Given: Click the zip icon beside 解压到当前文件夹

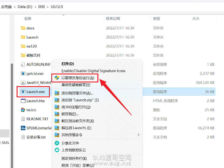Looking at the screenshot, I should pyautogui.click(x=57, y=121).
